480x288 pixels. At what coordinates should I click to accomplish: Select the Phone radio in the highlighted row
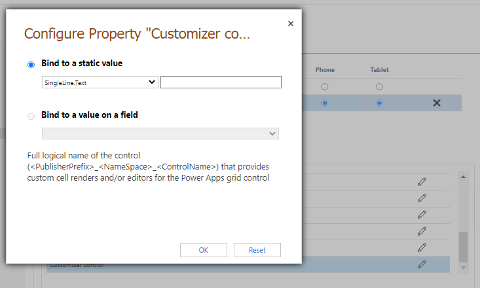click(325, 103)
